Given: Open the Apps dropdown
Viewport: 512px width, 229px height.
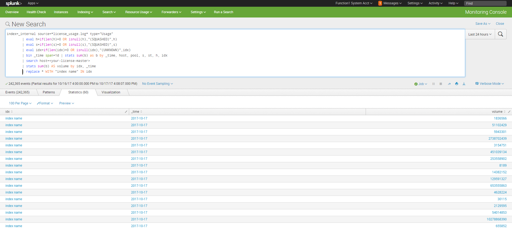Looking at the screenshot, I should click(x=33, y=3).
